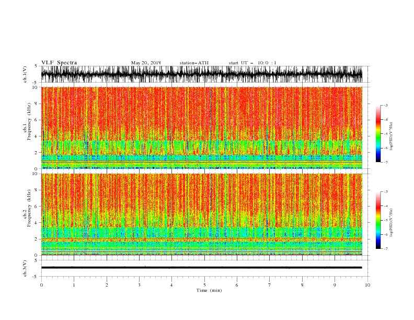Click the date "May 20, 2018"
Viewport: 414px width, 320px height.
point(146,63)
